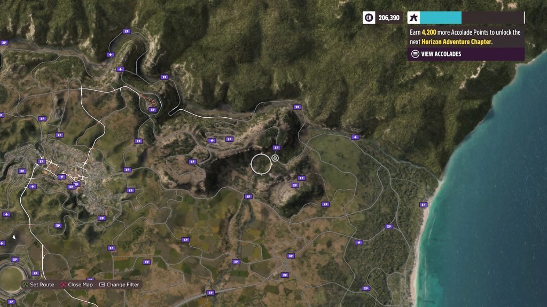547x307 pixels.
Task: Click the 206,390 credits balance
Action: 389,18
